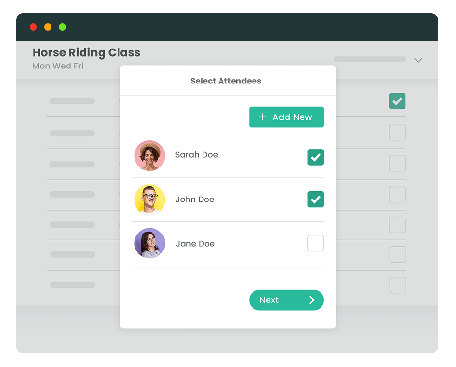Uncheck Sarah Doe's attendee checkbox
Screen dimensions: 456x367
pyautogui.click(x=316, y=157)
